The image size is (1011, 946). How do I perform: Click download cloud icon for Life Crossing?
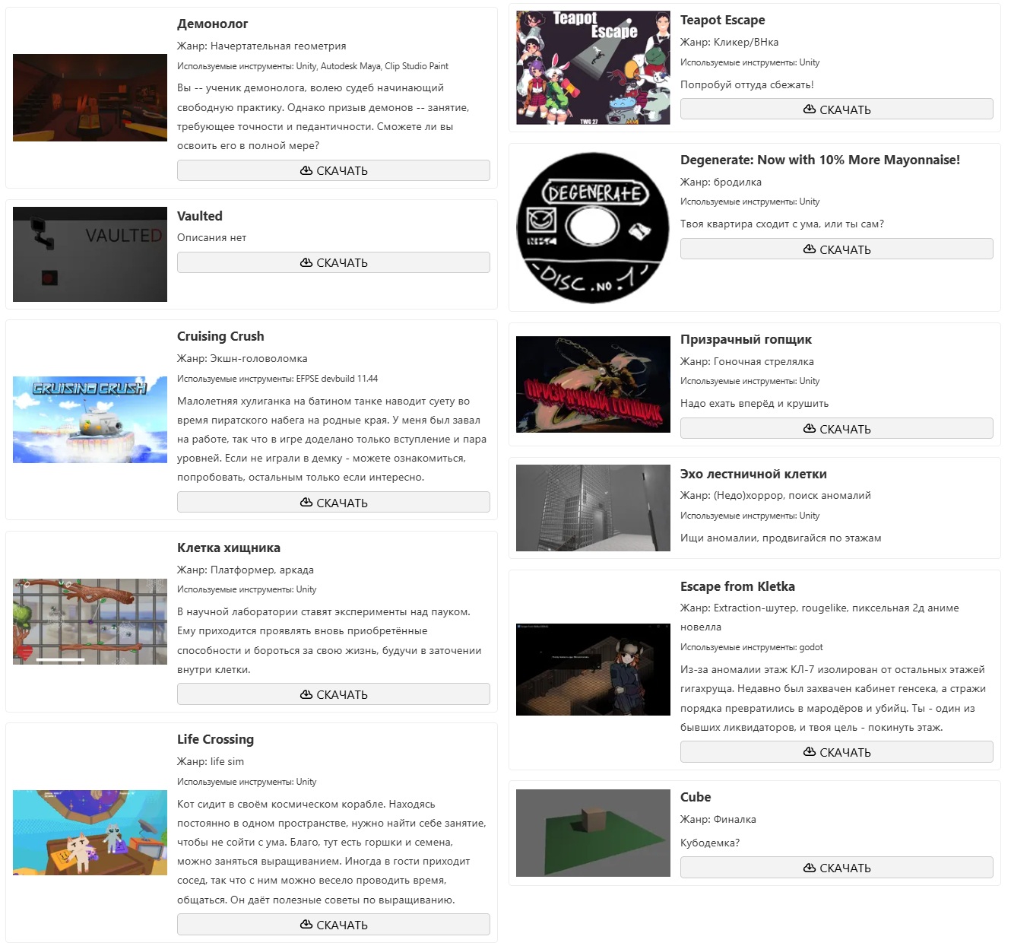click(x=306, y=925)
